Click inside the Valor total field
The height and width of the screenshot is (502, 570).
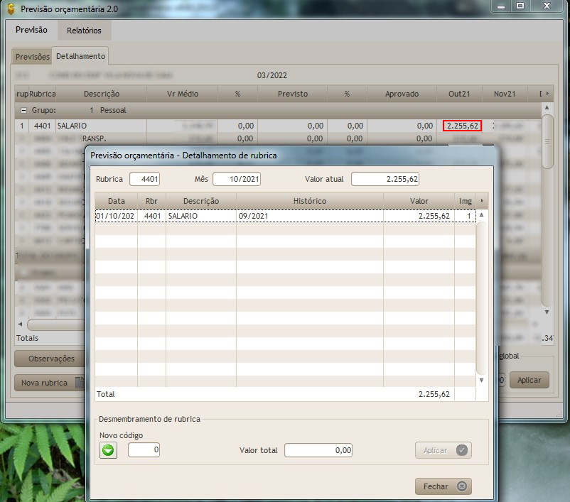click(318, 450)
